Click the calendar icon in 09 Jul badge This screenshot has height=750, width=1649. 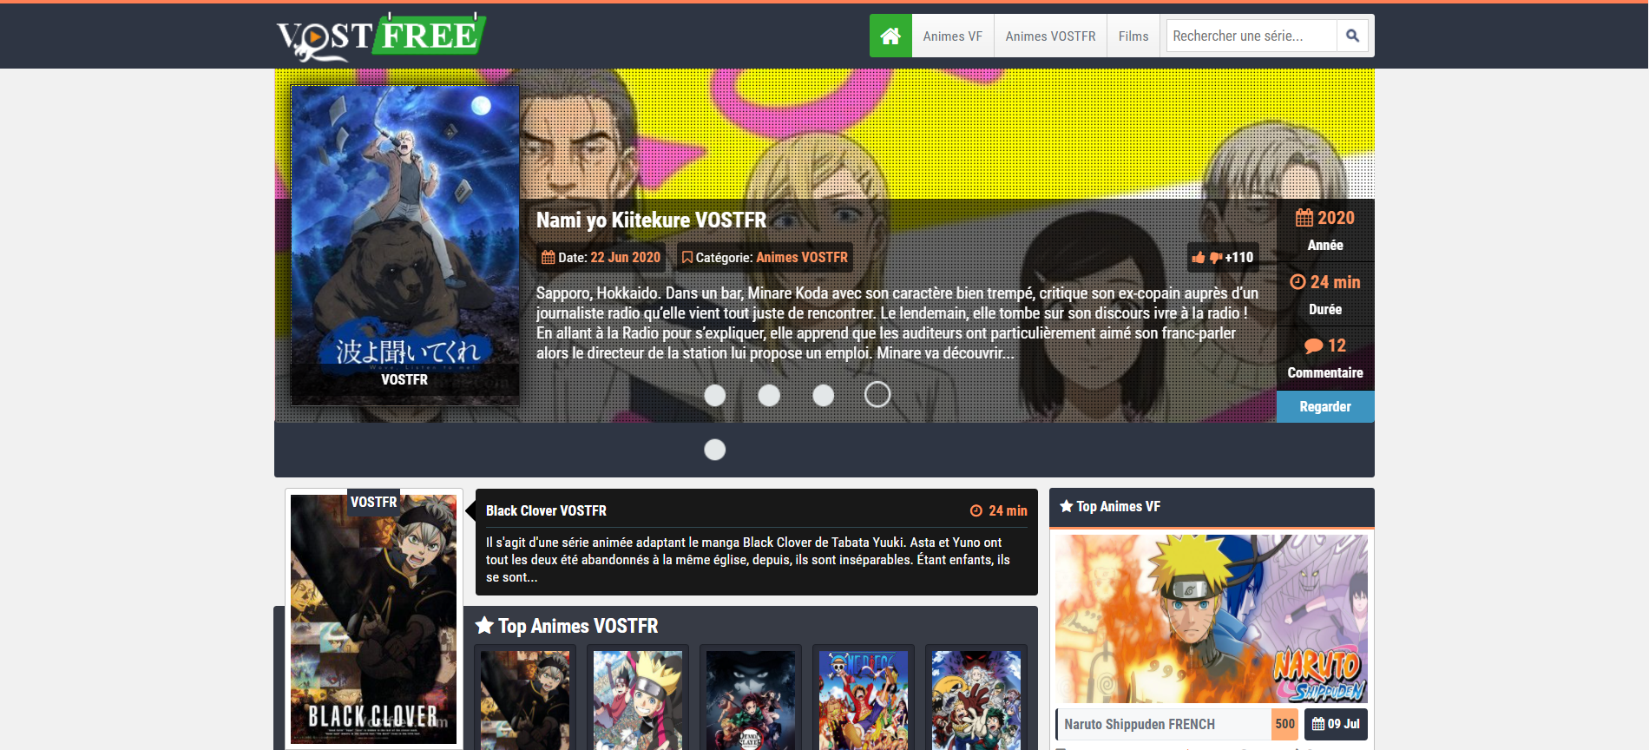tap(1318, 724)
